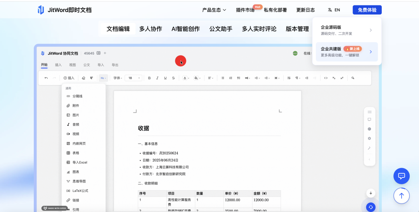419x212 pixels.
Task: Open the version history clock icon
Action: click(x=370, y=129)
